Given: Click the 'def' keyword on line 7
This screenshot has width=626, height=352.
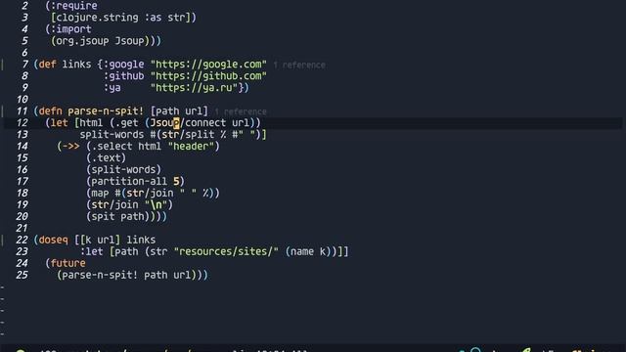Looking at the screenshot, I should pos(48,65).
